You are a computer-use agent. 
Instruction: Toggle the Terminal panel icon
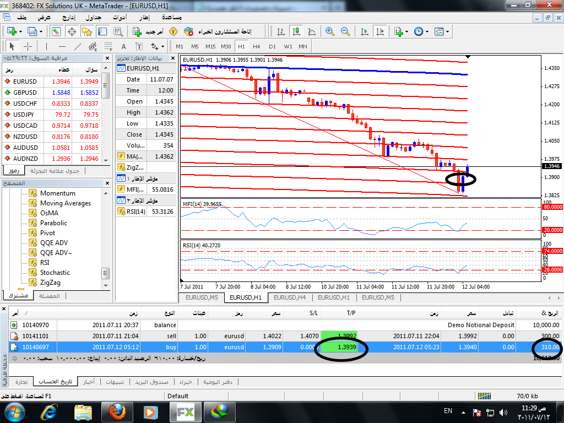pyautogui.click(x=102, y=31)
